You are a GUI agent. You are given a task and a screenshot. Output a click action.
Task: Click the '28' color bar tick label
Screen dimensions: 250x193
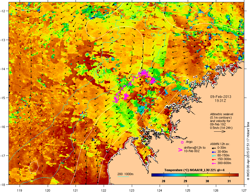tap(163, 181)
